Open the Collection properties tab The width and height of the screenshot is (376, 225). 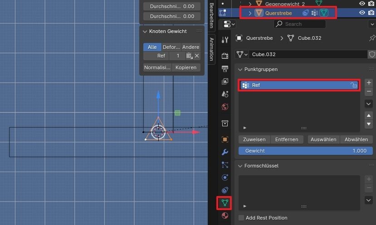(x=225, y=123)
